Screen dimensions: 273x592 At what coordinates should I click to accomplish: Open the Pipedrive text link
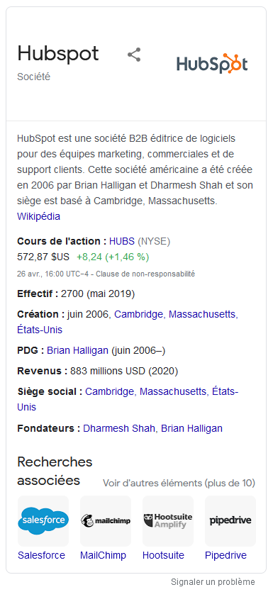click(225, 555)
